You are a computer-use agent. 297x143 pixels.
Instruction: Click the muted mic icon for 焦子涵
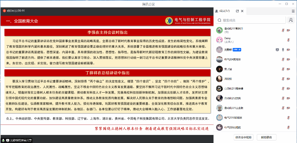[x=283, y=69]
